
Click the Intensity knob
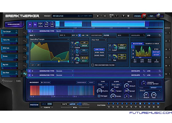(144, 16)
